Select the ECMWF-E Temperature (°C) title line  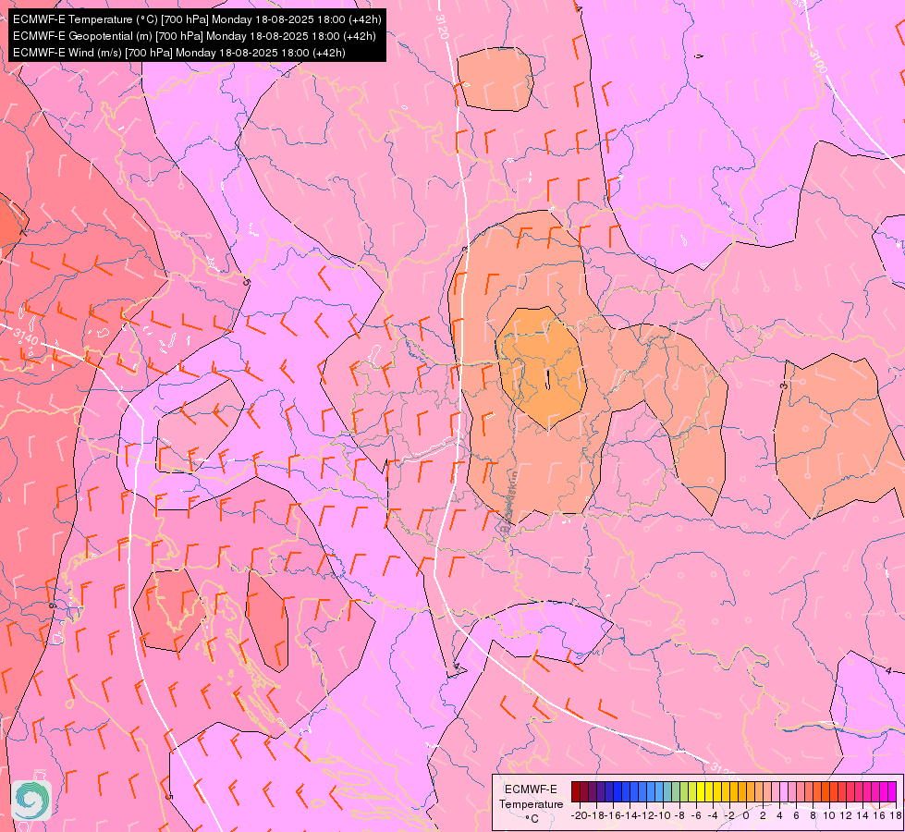point(197,19)
